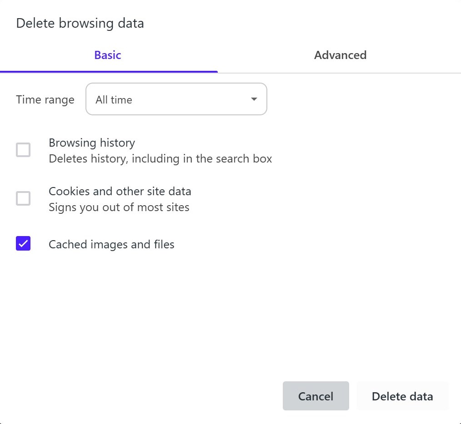Enable the Browsing history checkbox
Viewport: 461px width, 424px height.
pyautogui.click(x=23, y=150)
